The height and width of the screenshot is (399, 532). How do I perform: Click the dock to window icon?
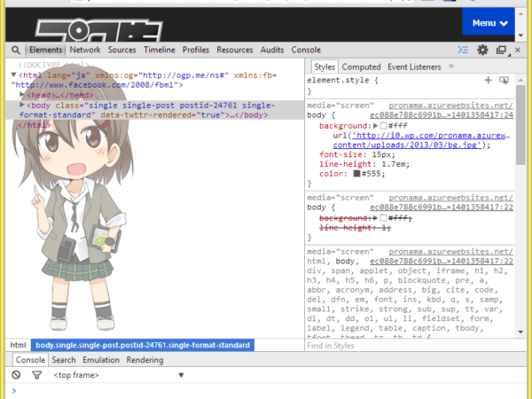coord(502,51)
